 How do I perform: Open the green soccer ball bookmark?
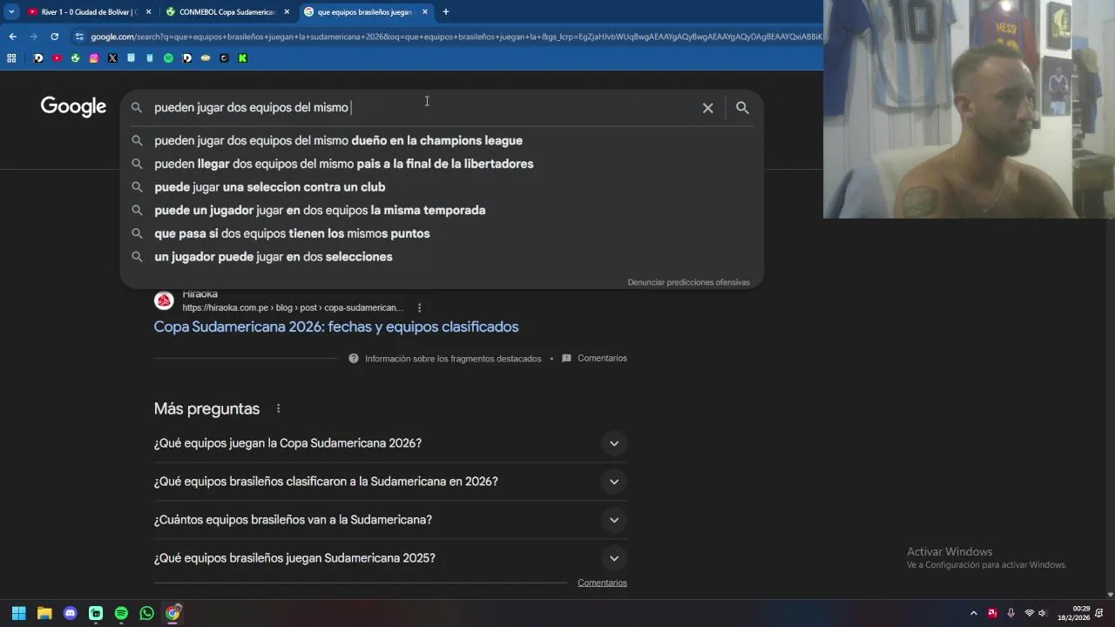pos(75,58)
